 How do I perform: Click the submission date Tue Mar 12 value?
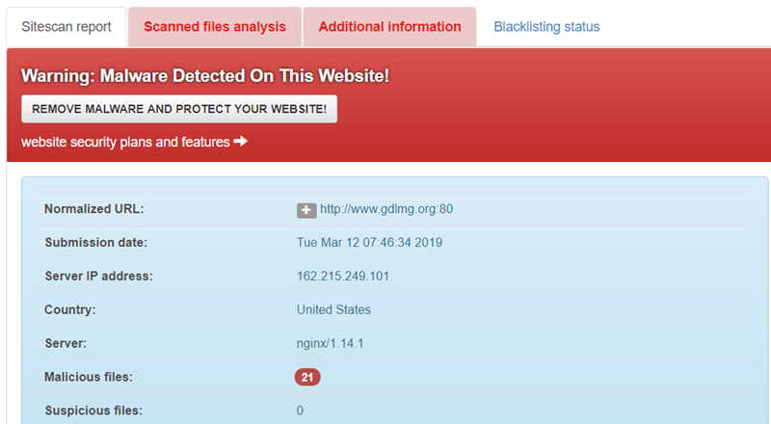[369, 243]
